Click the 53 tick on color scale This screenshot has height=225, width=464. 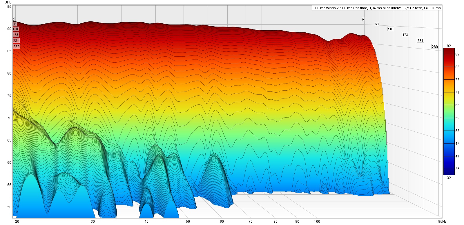tap(457, 131)
